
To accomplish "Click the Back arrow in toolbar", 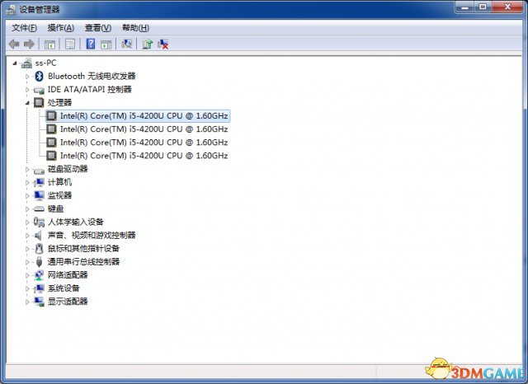I will pos(14,44).
